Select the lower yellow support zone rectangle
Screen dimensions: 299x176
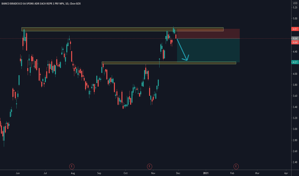pyautogui.click(x=169, y=63)
